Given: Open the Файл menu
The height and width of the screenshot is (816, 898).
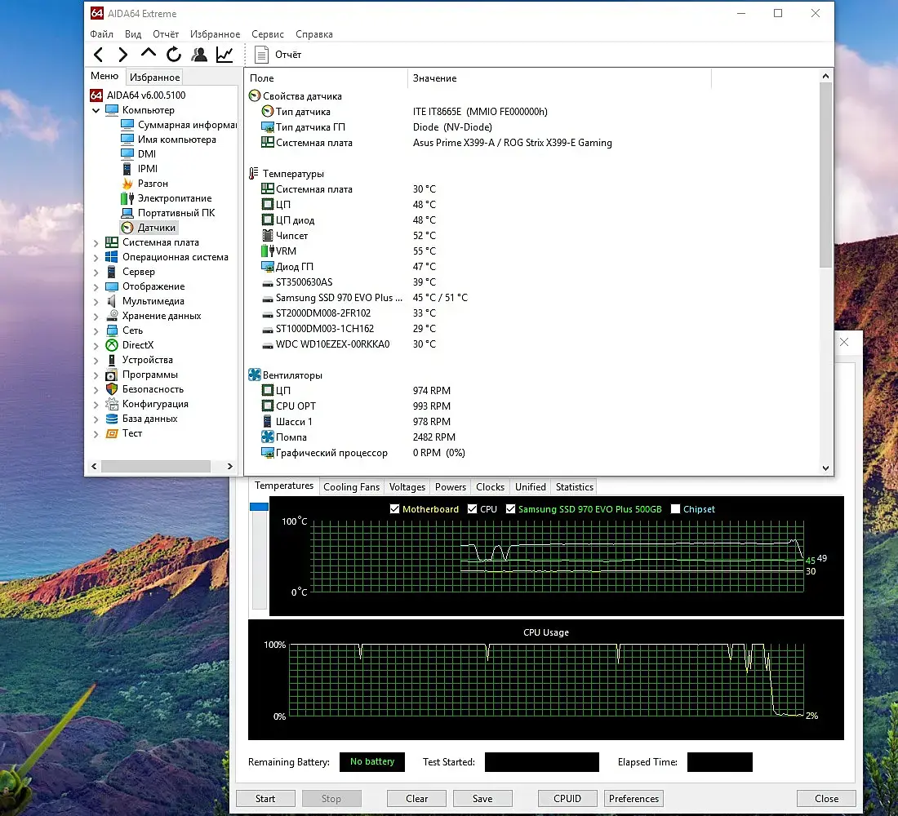Looking at the screenshot, I should 101,34.
